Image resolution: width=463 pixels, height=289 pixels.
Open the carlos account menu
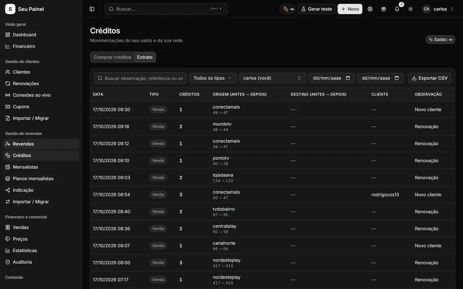click(438, 9)
